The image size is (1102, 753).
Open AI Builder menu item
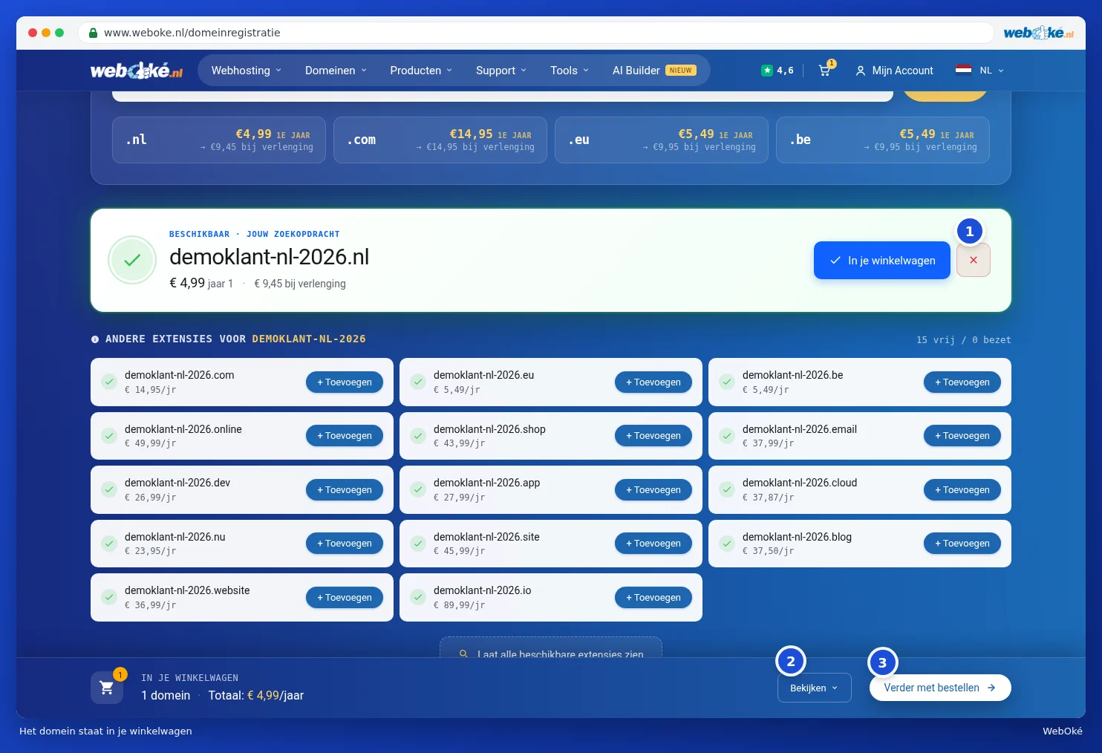pyautogui.click(x=654, y=71)
